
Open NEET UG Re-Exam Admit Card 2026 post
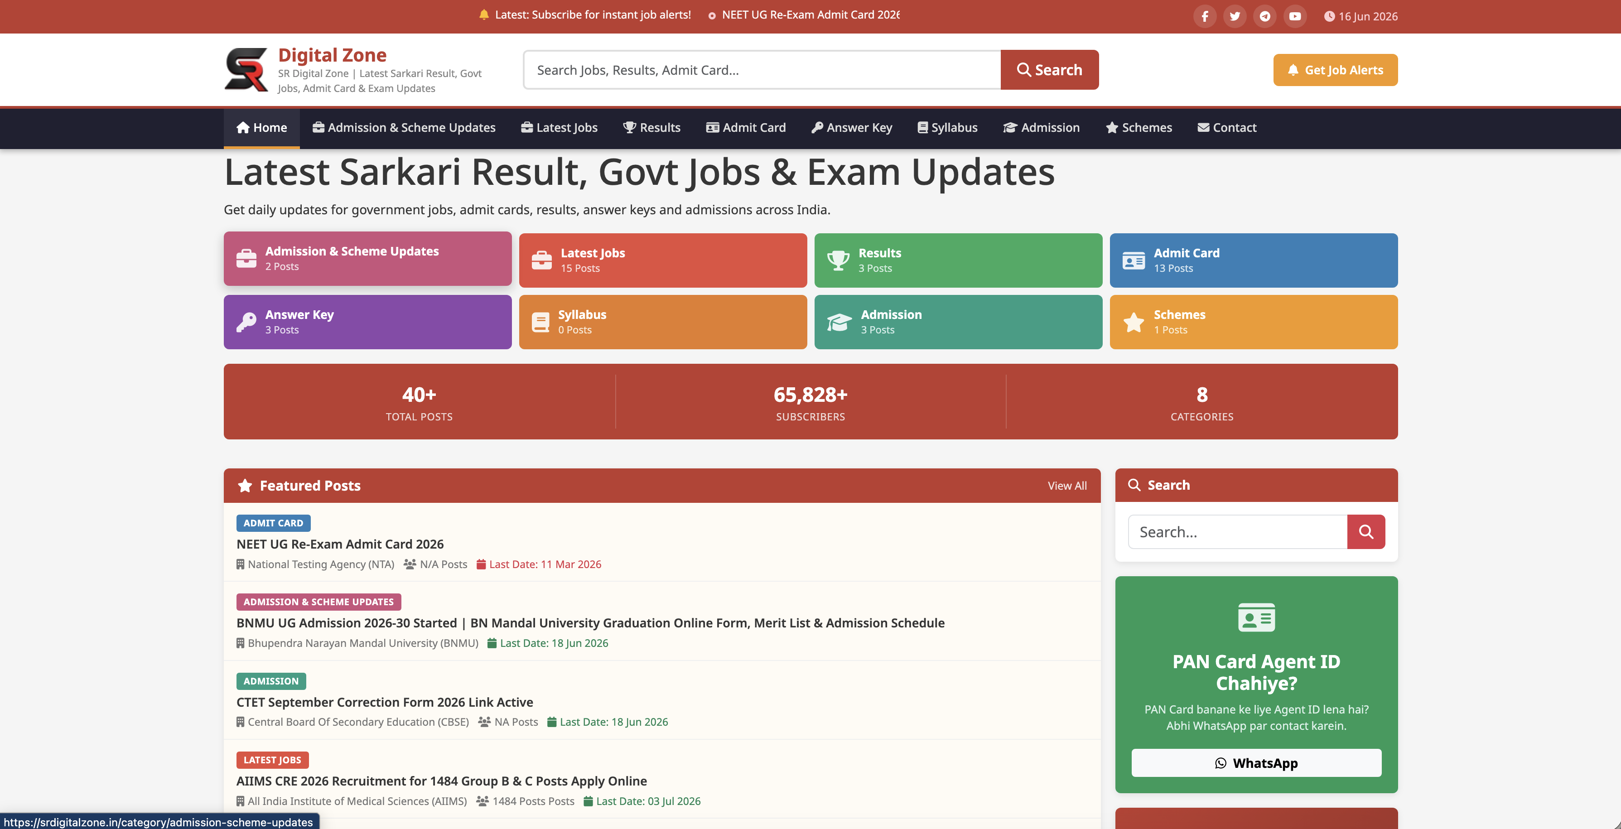(340, 544)
